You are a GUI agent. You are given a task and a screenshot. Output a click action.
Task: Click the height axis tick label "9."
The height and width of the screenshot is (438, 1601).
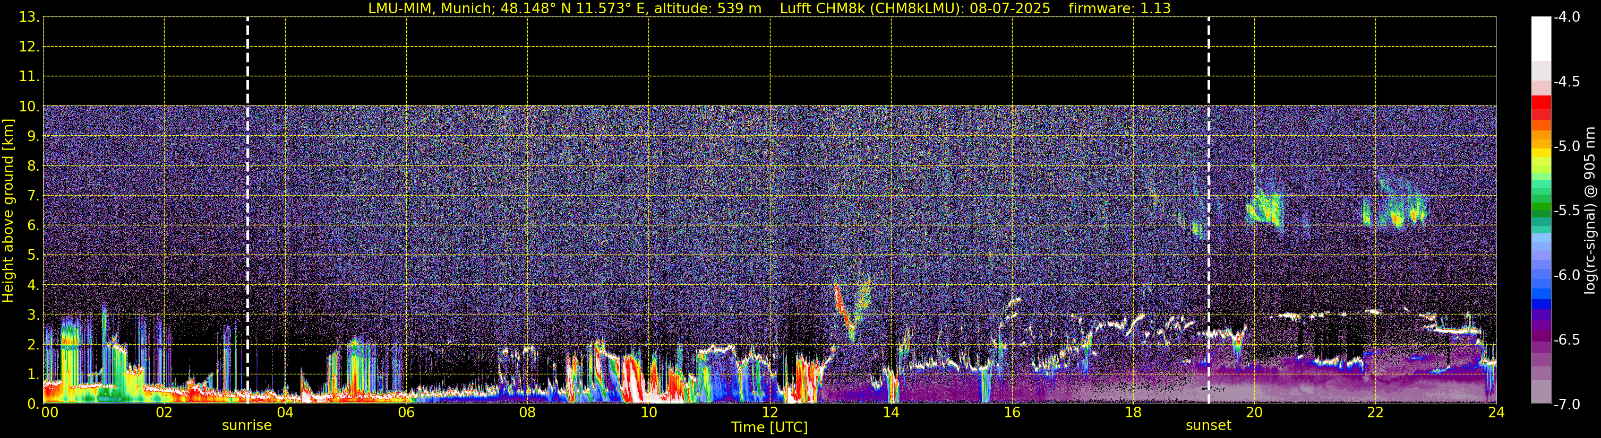pos(32,136)
